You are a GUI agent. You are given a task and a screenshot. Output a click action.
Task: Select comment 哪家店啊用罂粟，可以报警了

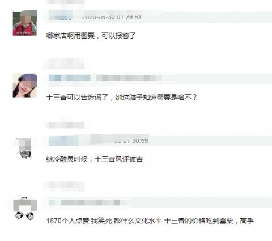[91, 36]
